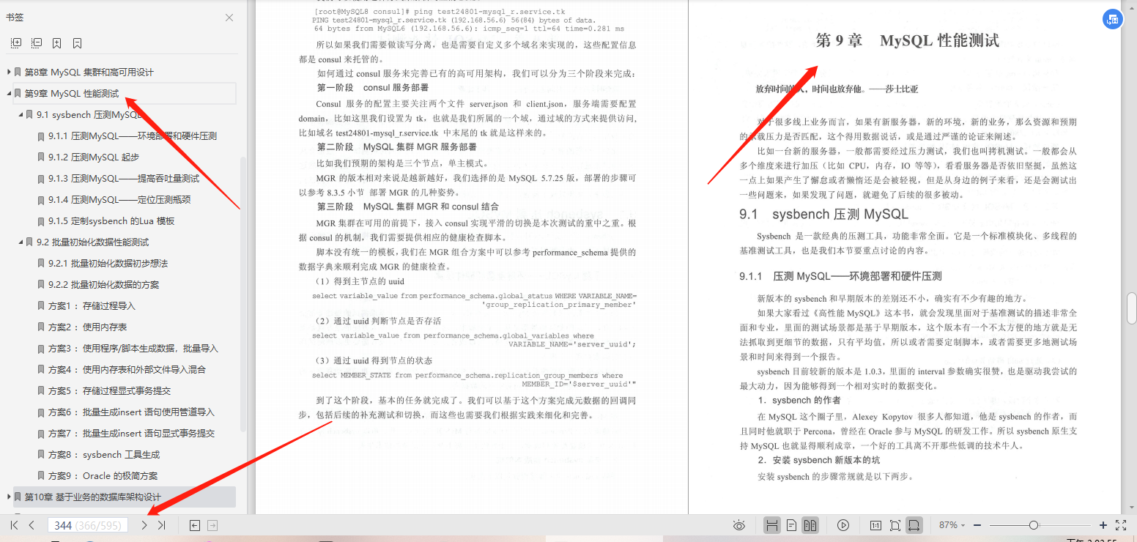The height and width of the screenshot is (542, 1137).
Task: Click heading 9.1 sysbench 压测 MySQL in page
Action: point(823,215)
